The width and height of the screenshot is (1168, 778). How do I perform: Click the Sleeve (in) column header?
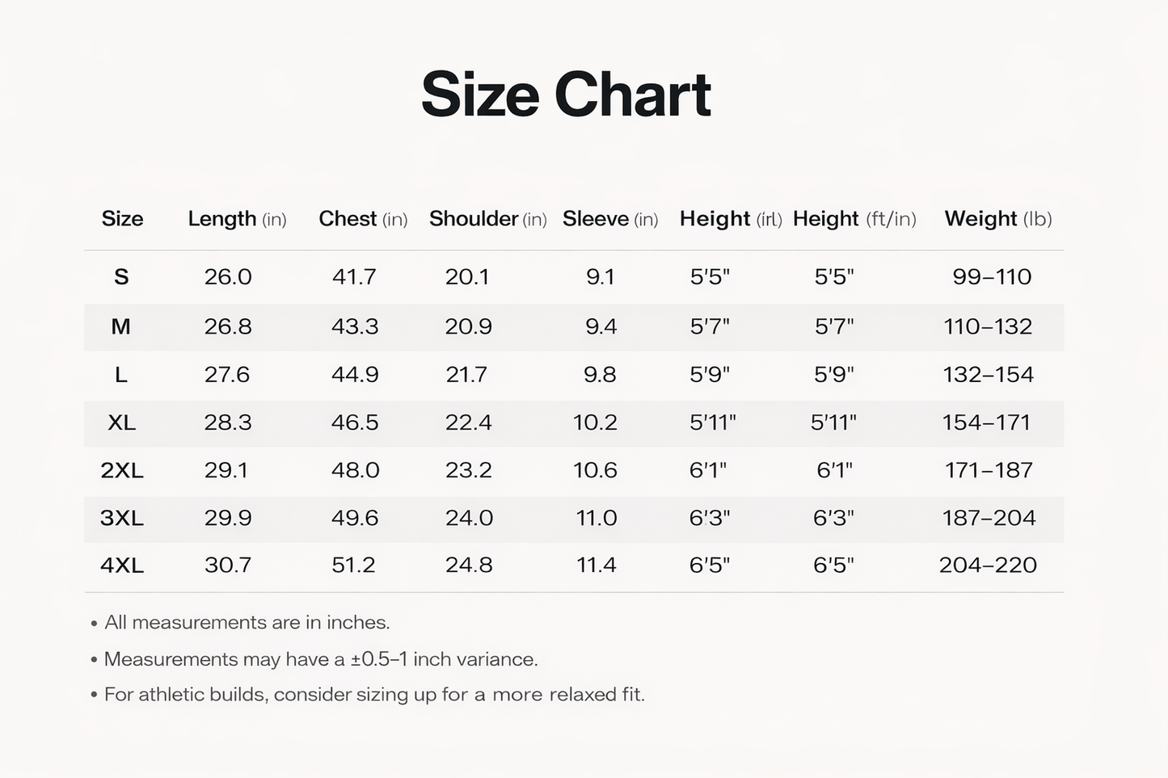tap(610, 219)
